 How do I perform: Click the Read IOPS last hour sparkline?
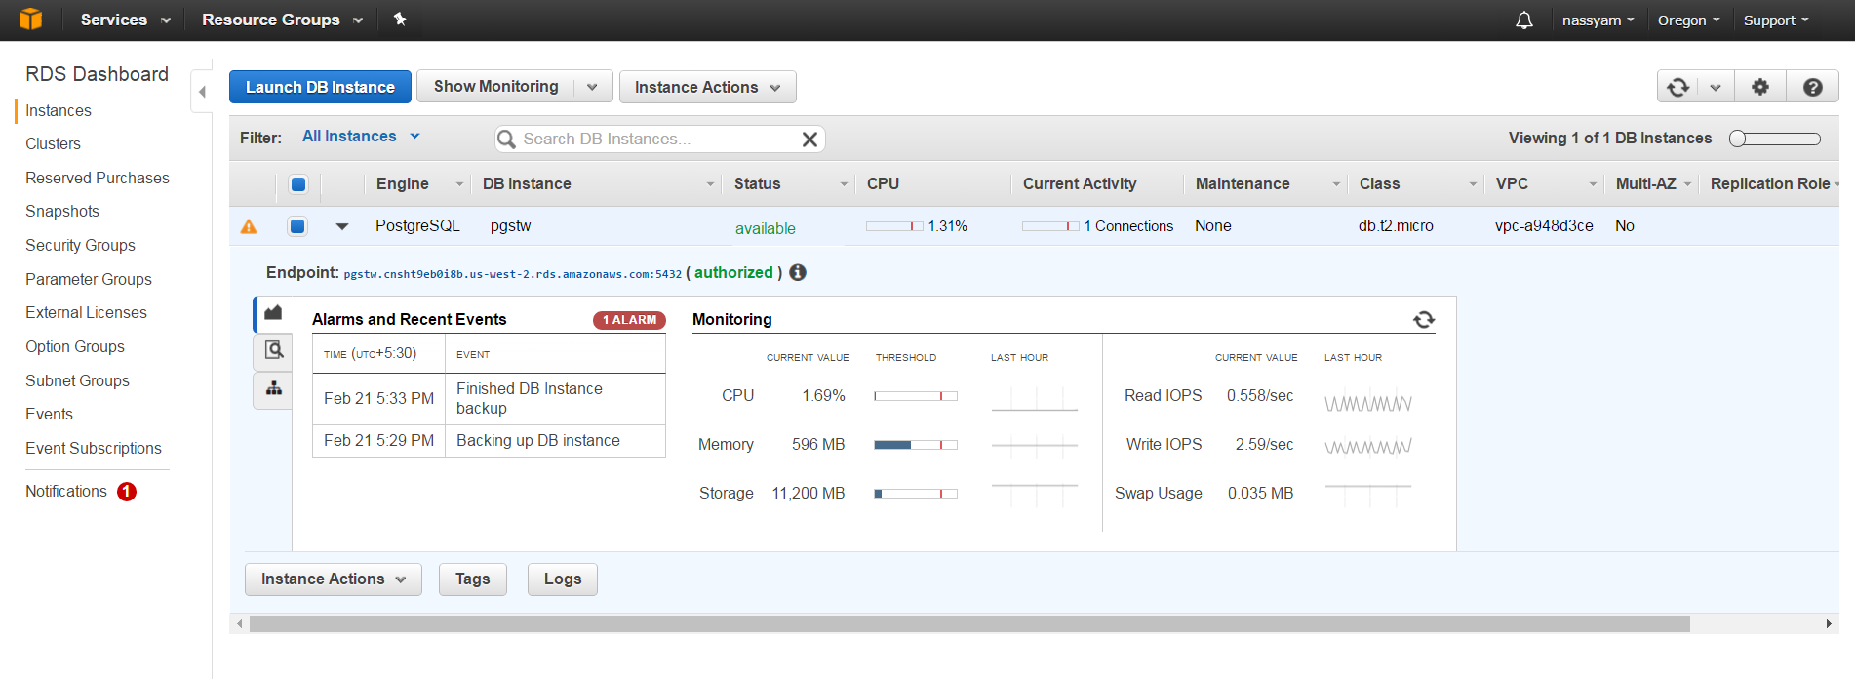1367,403
